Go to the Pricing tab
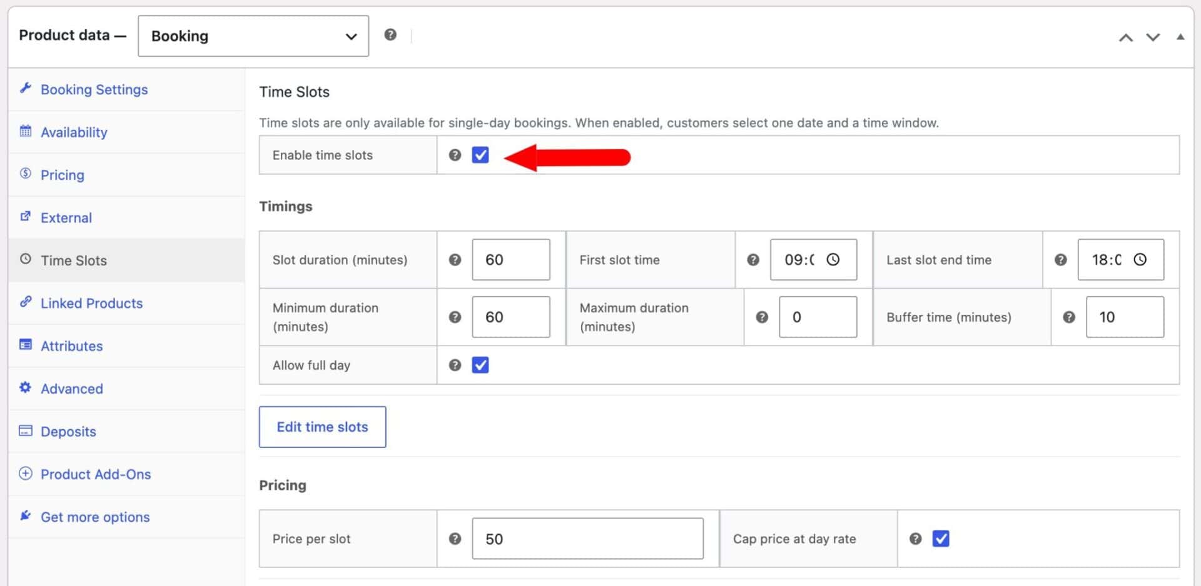The width and height of the screenshot is (1201, 586). pos(126,175)
